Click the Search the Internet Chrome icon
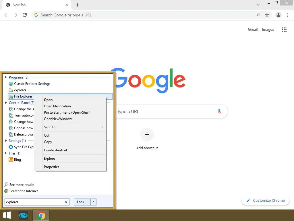The width and height of the screenshot is (294, 221). coord(6,191)
